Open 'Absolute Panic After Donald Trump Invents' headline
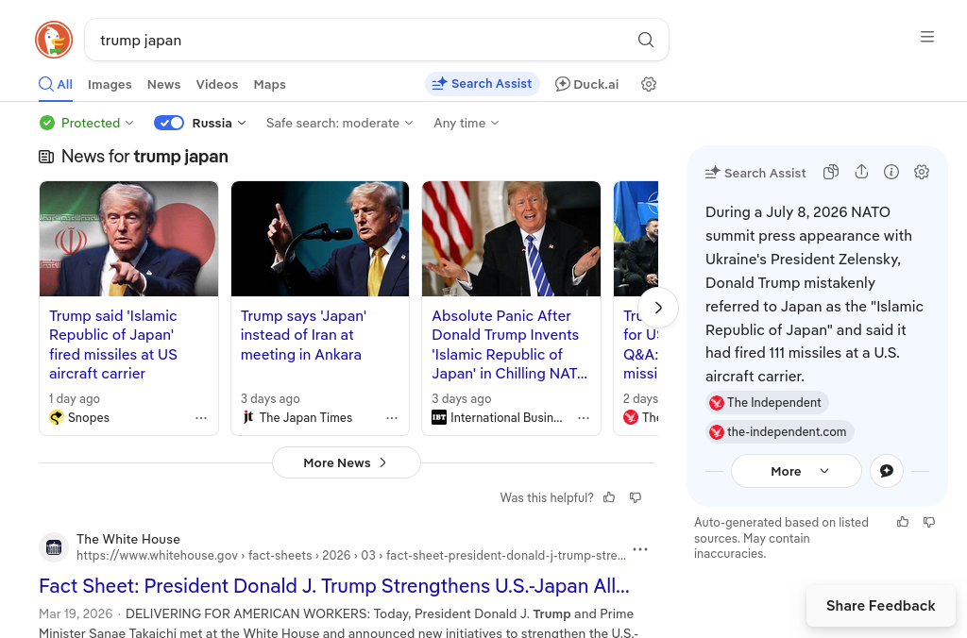This screenshot has width=967, height=638. pos(509,344)
